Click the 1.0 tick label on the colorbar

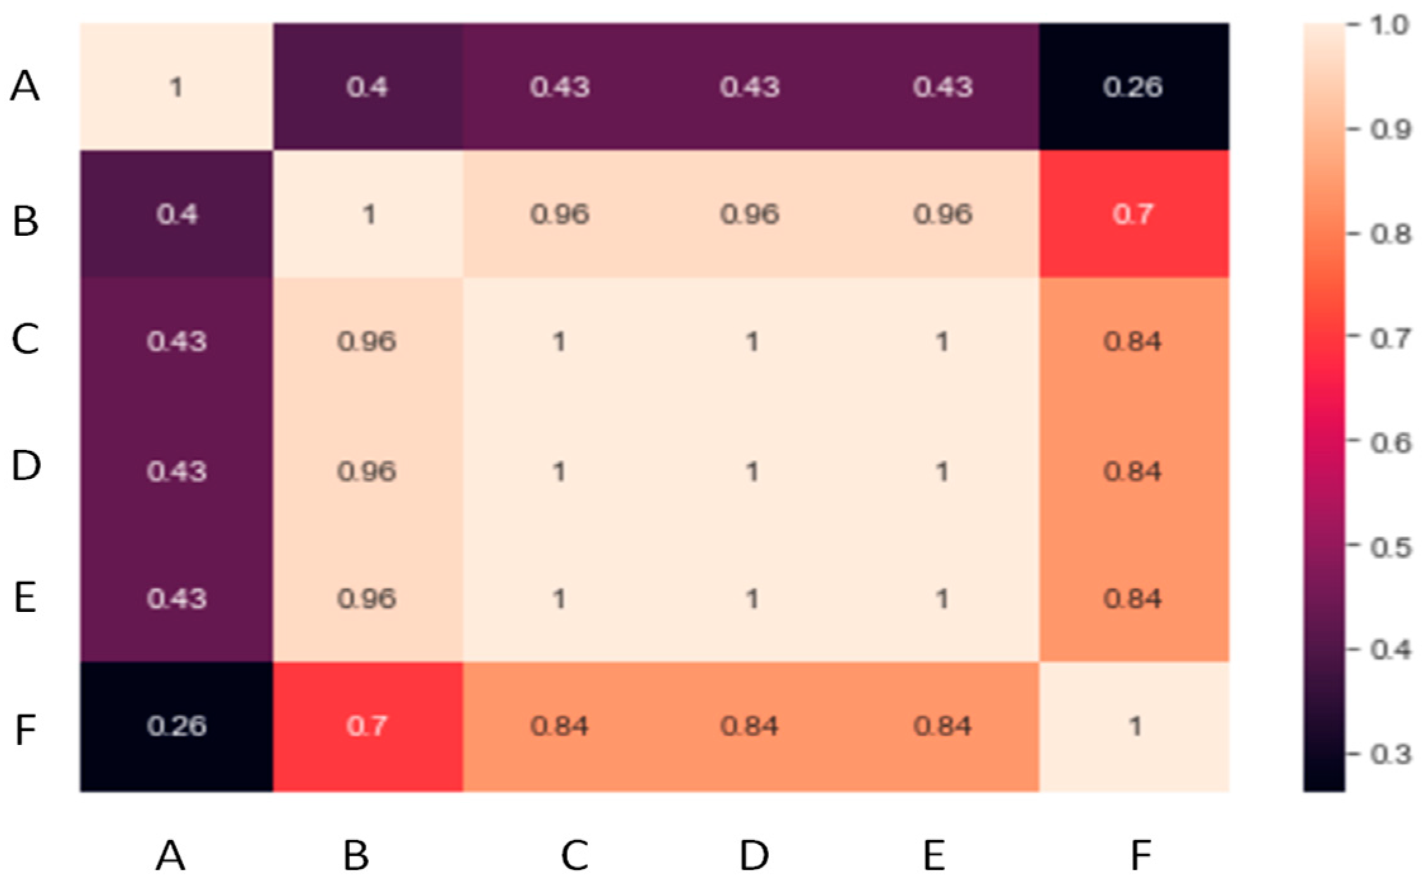(1390, 25)
